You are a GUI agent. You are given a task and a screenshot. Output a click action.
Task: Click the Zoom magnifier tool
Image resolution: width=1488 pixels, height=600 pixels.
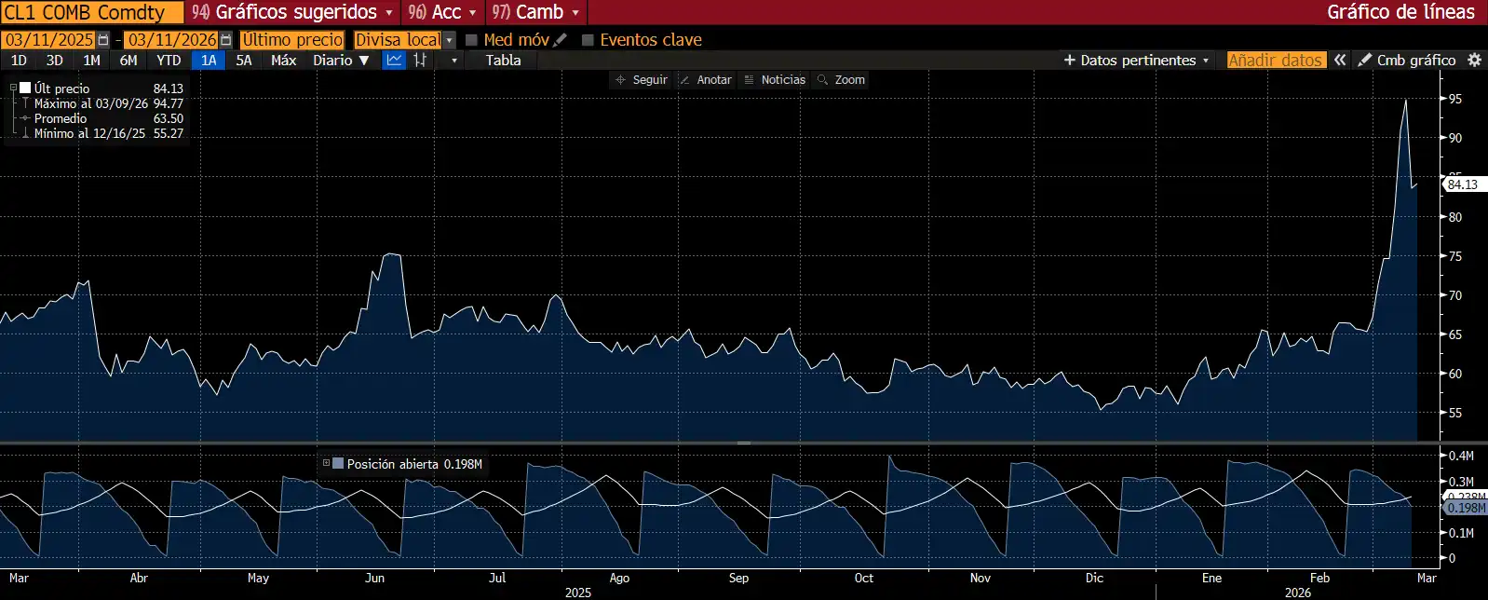coord(841,80)
